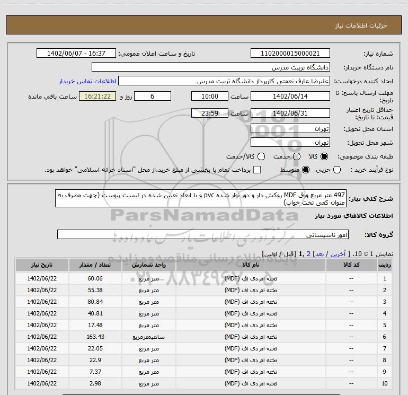
Task: Go to the بعد page link
Action: click(x=320, y=254)
